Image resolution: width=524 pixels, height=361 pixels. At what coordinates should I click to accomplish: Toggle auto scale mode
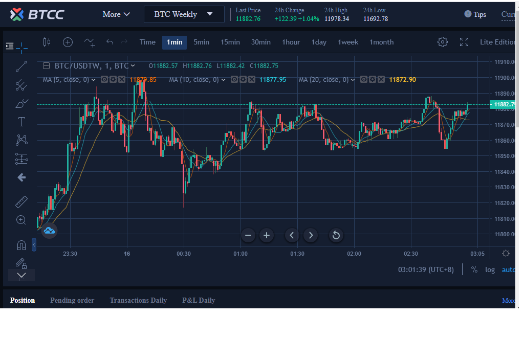coord(508,270)
